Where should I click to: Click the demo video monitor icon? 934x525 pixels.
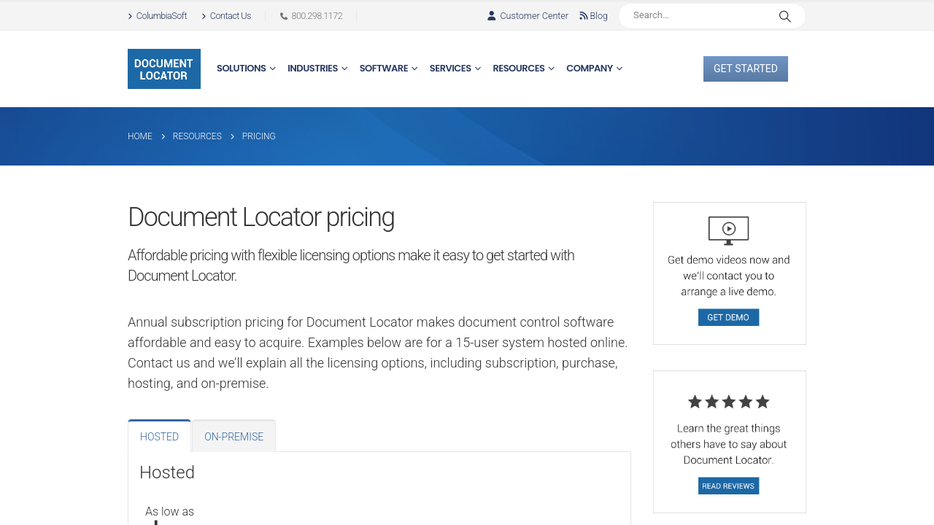pyautogui.click(x=728, y=230)
